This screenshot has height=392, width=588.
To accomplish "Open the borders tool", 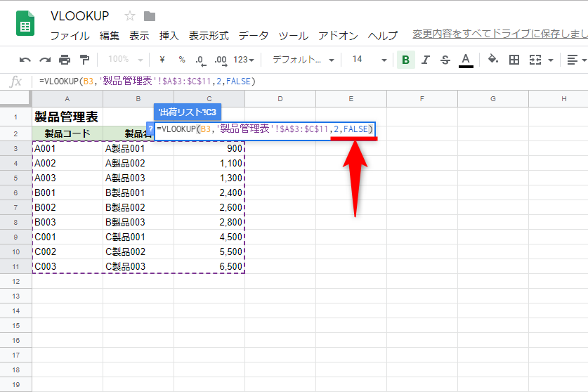I will (x=514, y=60).
